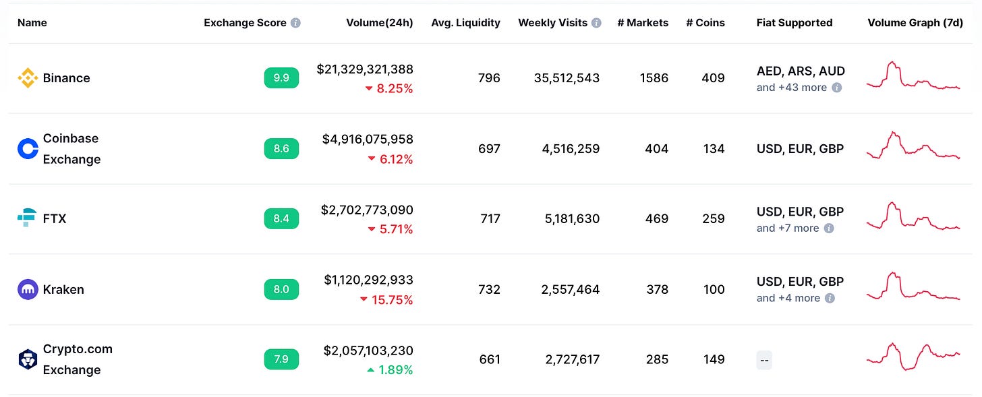Open the Binance exchange link
This screenshot has height=397, width=982.
point(66,78)
